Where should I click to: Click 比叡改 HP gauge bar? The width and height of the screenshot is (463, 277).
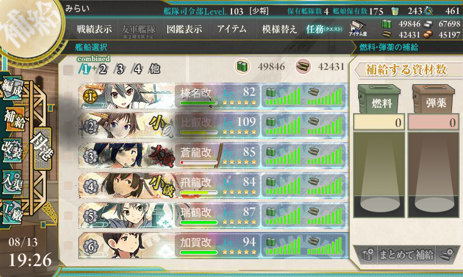coord(199,133)
